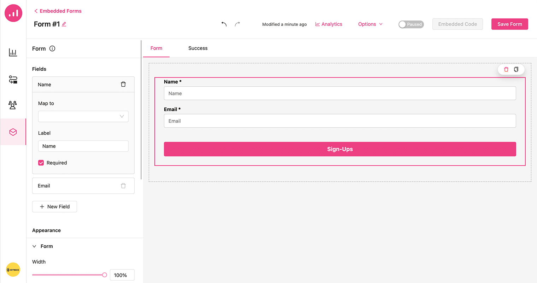Duplicate form block with copy icon

tap(516, 69)
